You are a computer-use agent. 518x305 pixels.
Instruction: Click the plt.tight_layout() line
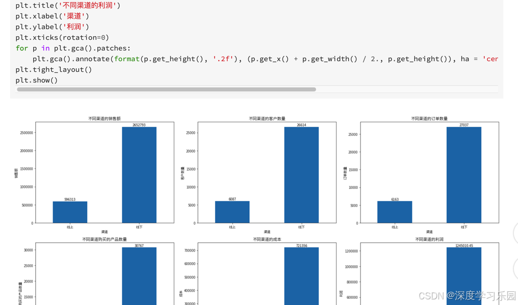[54, 70]
